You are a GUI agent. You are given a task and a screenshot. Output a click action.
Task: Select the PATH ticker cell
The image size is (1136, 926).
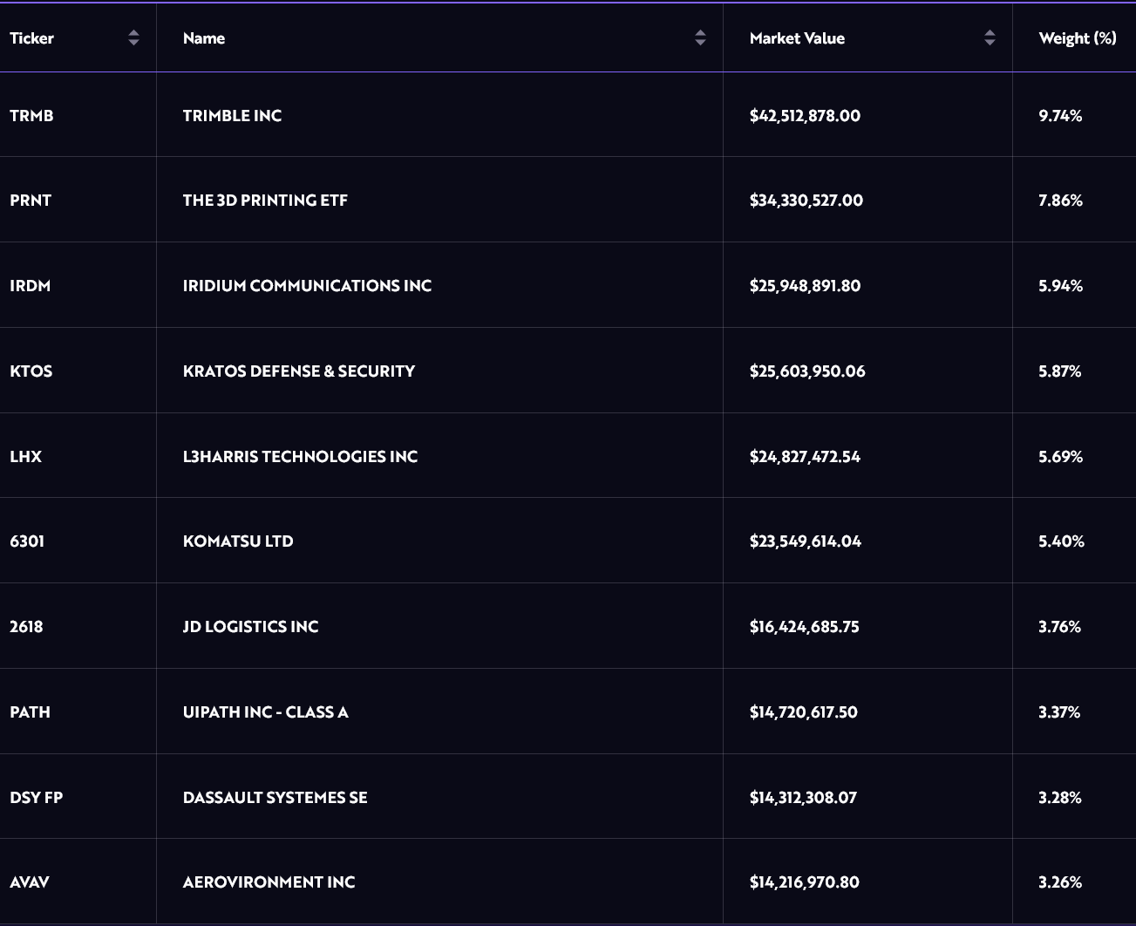(x=30, y=712)
